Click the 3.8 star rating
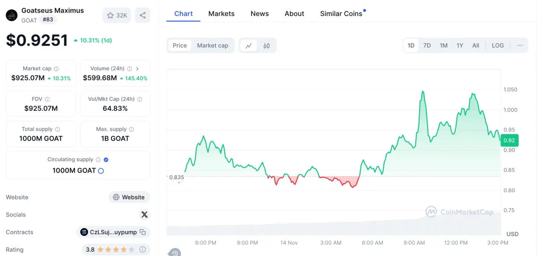The image size is (538, 256). coord(110,249)
